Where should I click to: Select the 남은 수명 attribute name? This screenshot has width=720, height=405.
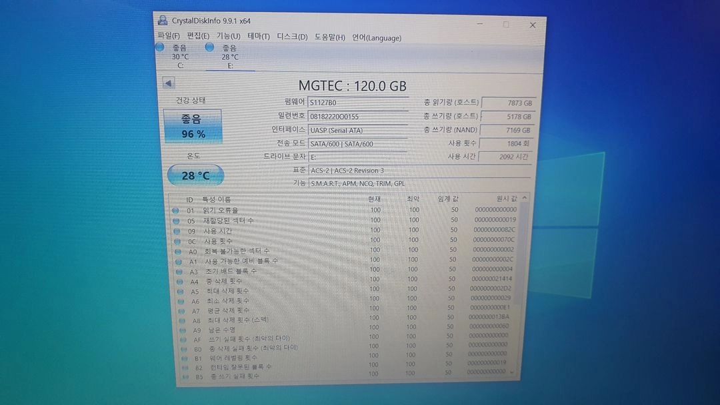221,330
